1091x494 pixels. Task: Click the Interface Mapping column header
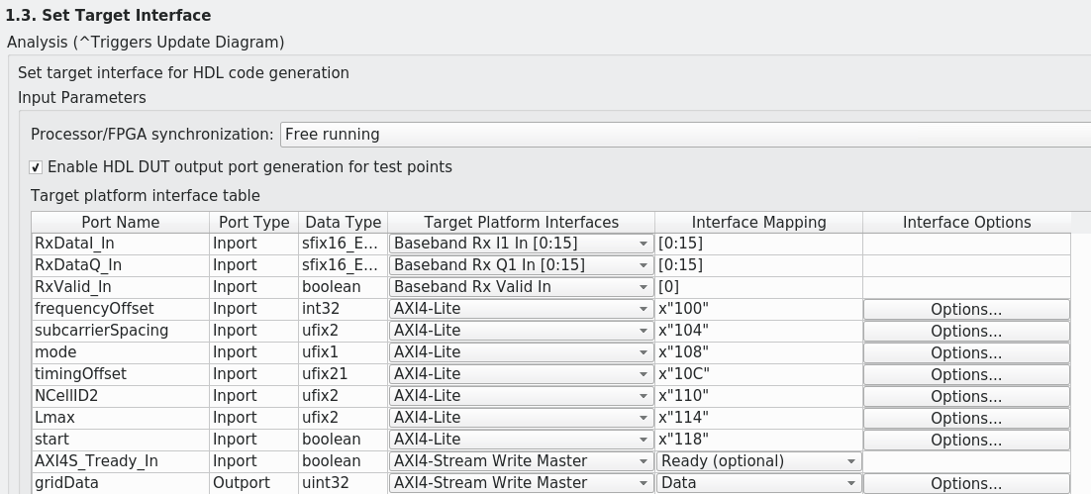pyautogui.click(x=758, y=223)
